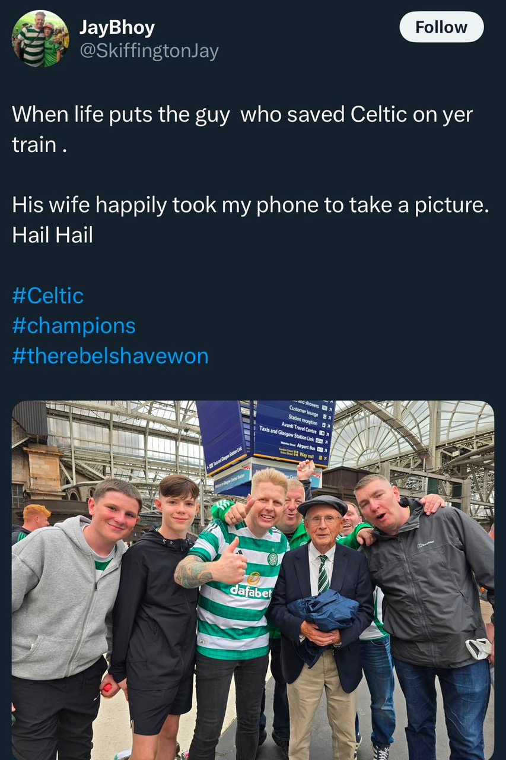506x760 pixels.
Task: Click the JayBhoy display name
Action: click(x=117, y=27)
